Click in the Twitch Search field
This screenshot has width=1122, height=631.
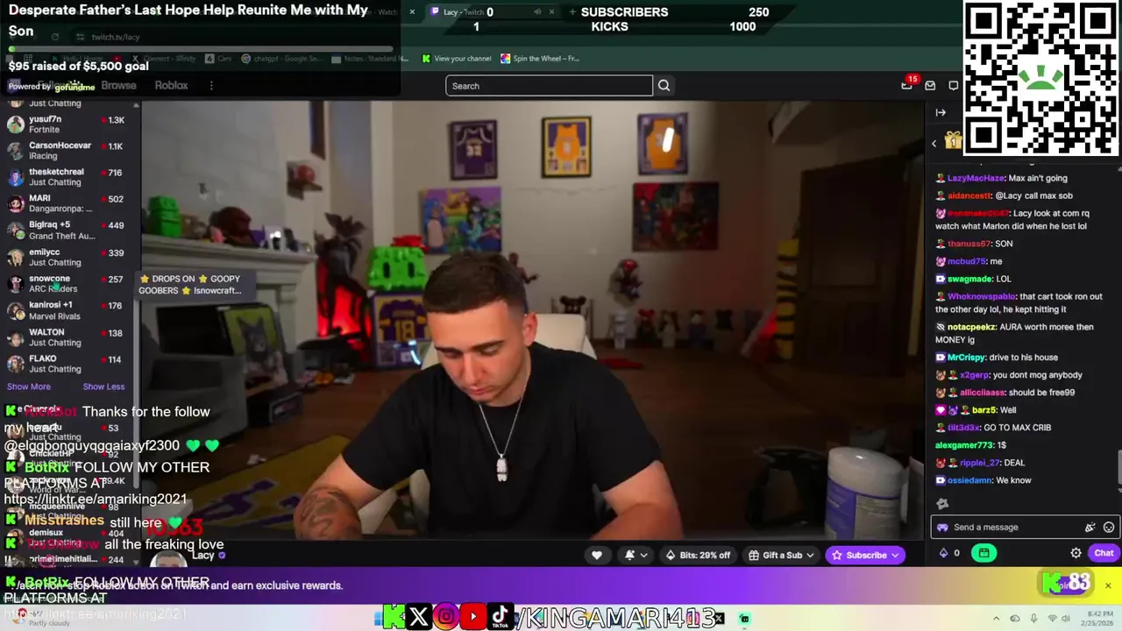[x=549, y=86]
